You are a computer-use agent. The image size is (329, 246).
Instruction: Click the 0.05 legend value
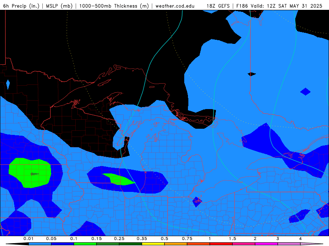pos(51,239)
